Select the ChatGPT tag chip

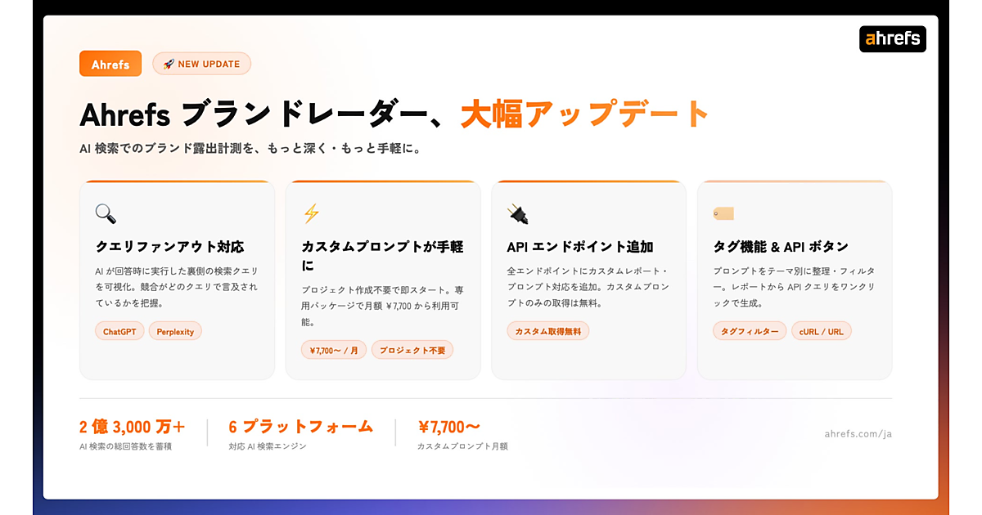[119, 331]
